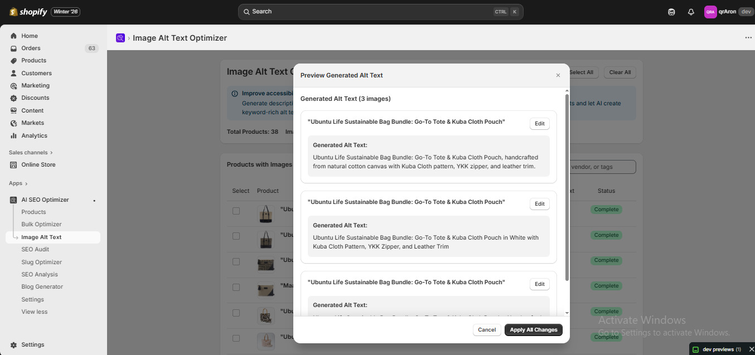Open Slug Optimizer in app menu
Viewport: 755px width, 355px height.
point(41,262)
